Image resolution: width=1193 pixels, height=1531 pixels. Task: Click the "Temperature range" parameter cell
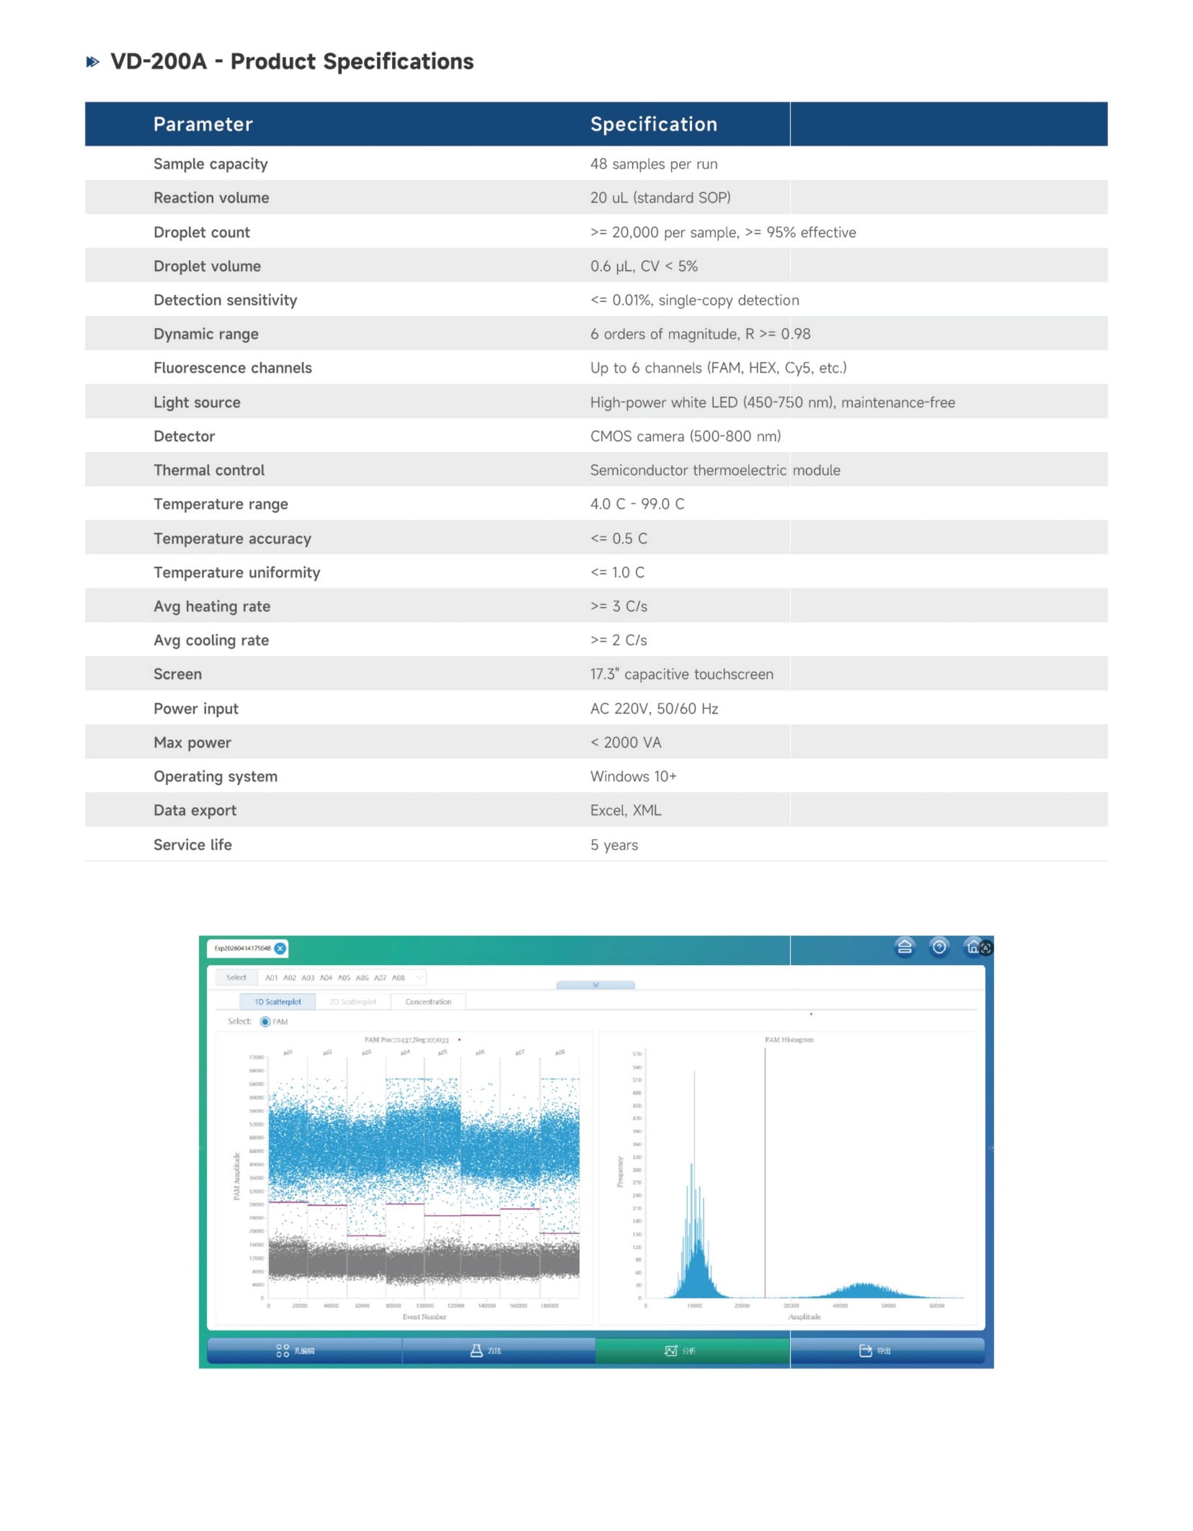[x=221, y=504]
